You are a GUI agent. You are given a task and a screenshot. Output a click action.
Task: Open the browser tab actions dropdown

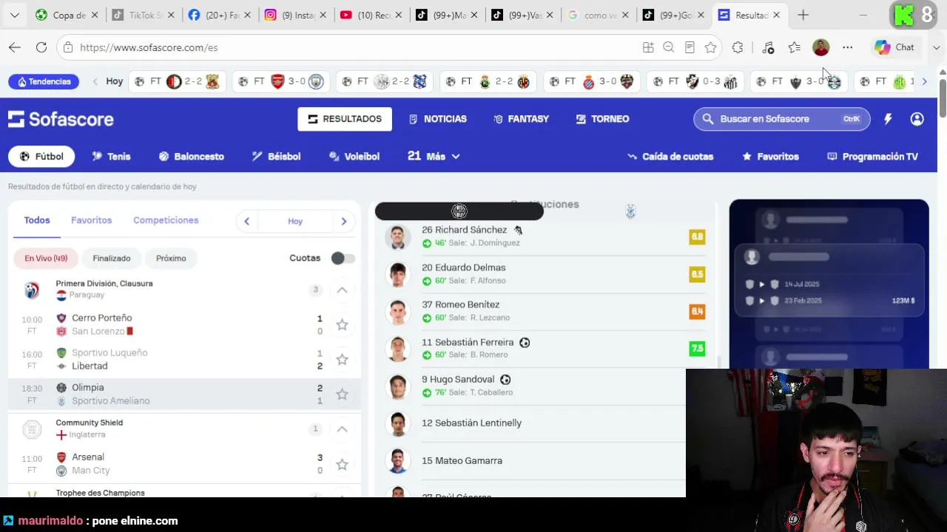[x=15, y=15]
